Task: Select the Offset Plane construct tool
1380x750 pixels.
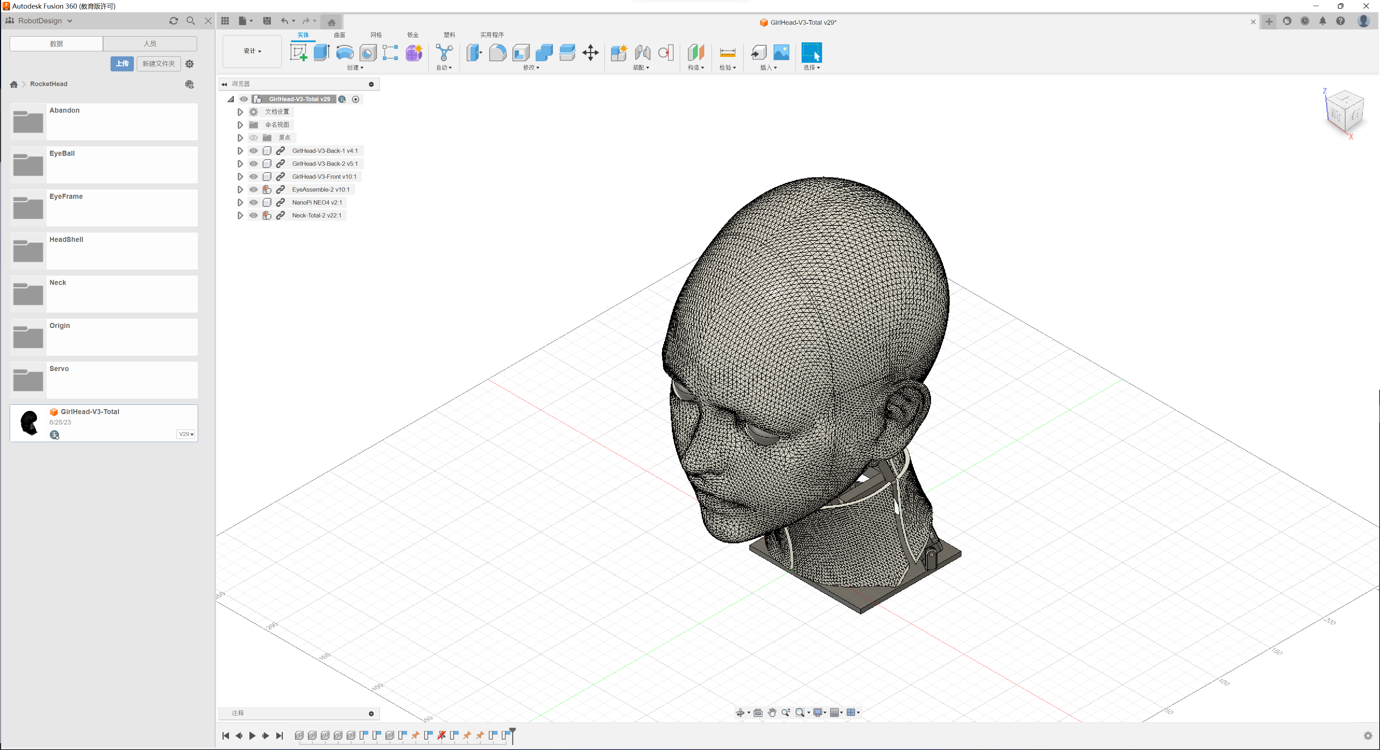Action: tap(695, 52)
